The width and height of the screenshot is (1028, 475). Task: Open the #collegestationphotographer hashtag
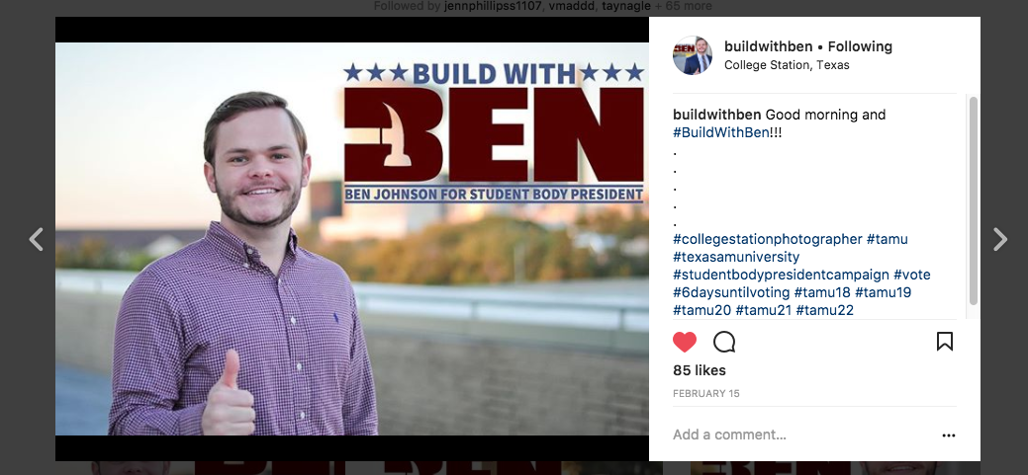[x=768, y=239]
